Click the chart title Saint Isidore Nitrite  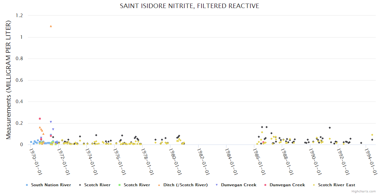(189, 6)
